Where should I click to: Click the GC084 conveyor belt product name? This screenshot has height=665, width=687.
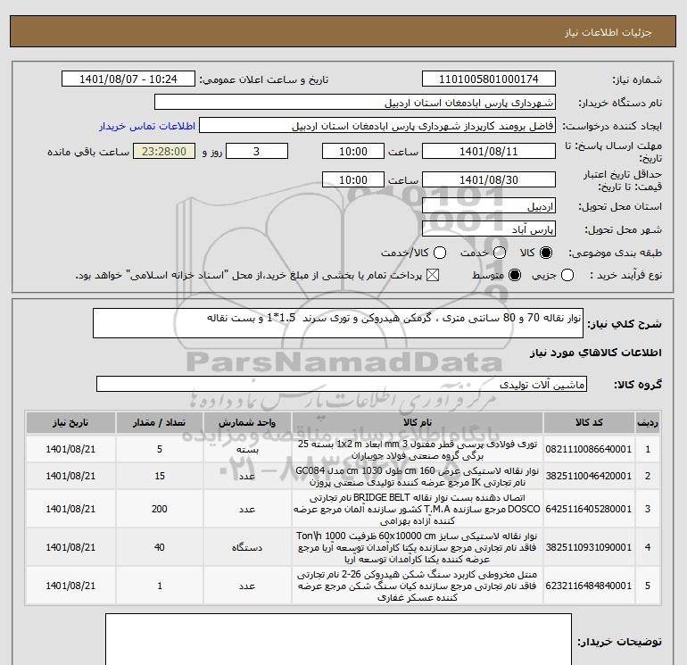418,477
